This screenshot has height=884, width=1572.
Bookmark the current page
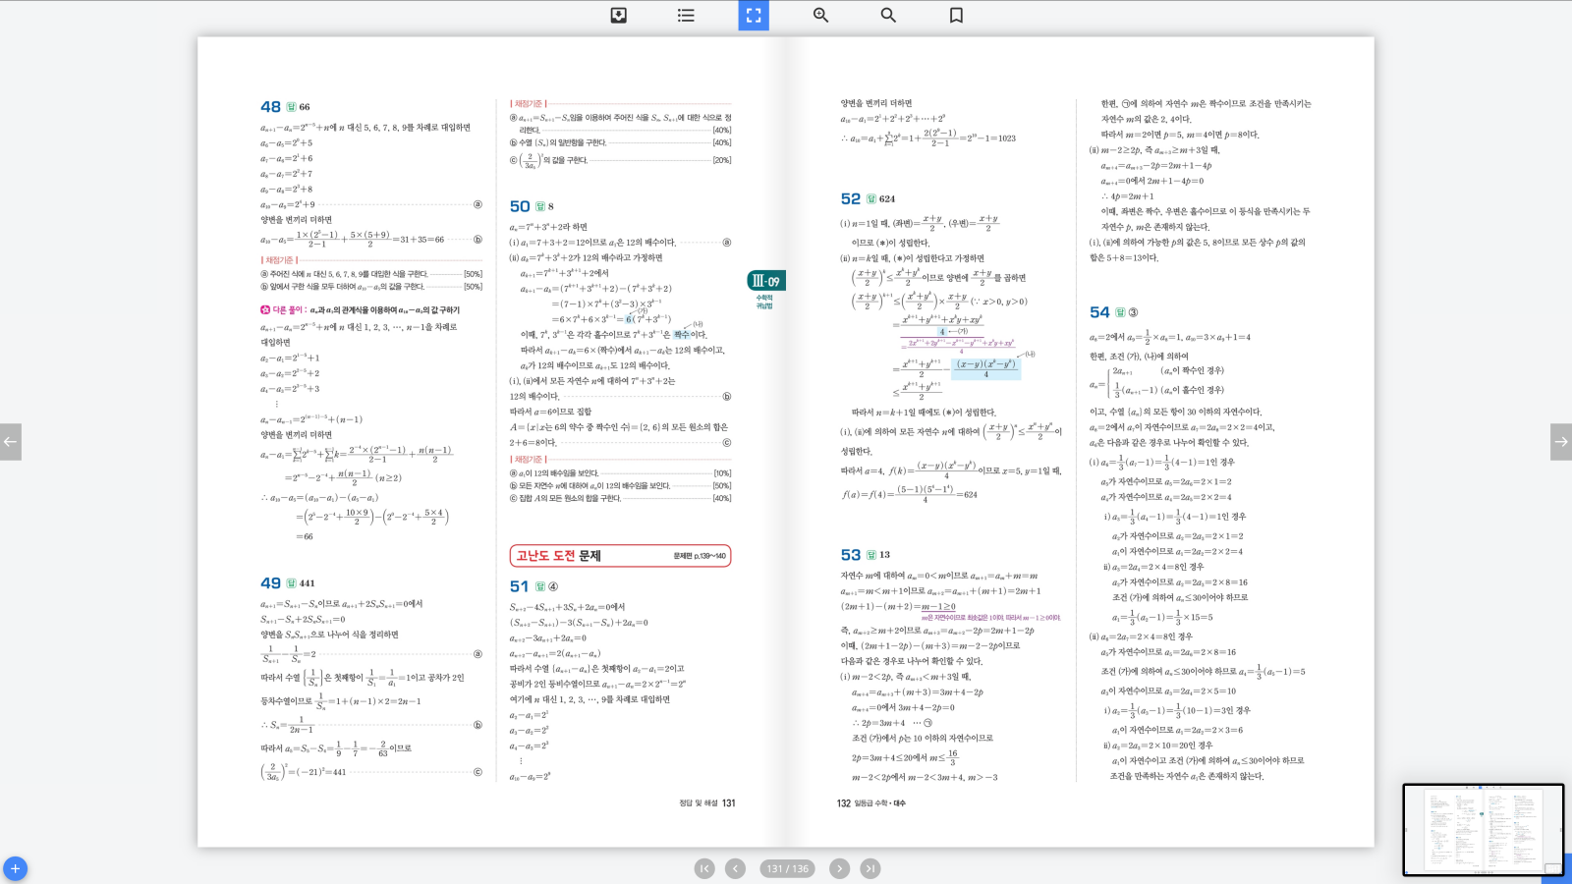coord(956,15)
